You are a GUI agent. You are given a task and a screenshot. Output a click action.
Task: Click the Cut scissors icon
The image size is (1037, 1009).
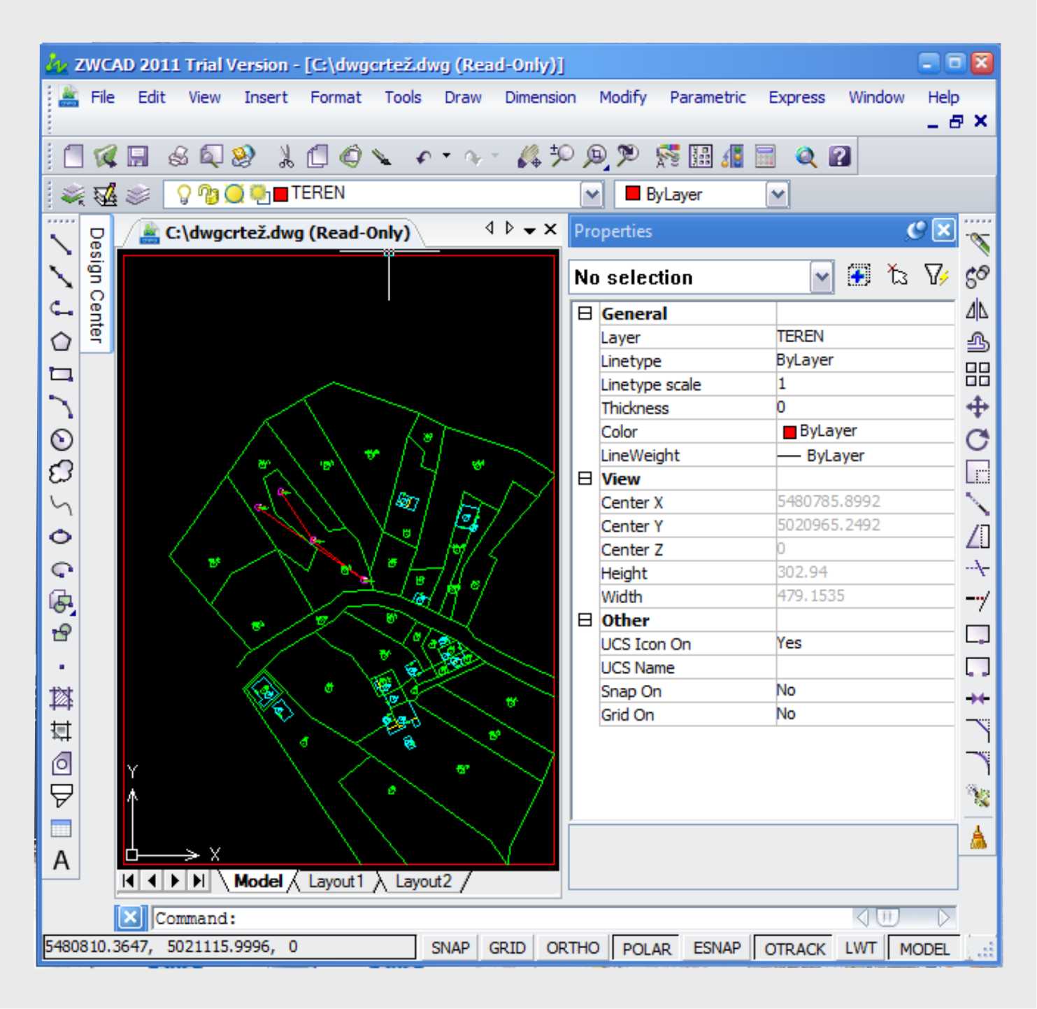285,156
